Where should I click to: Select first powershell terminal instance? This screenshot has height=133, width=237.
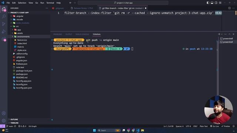point(226,38)
